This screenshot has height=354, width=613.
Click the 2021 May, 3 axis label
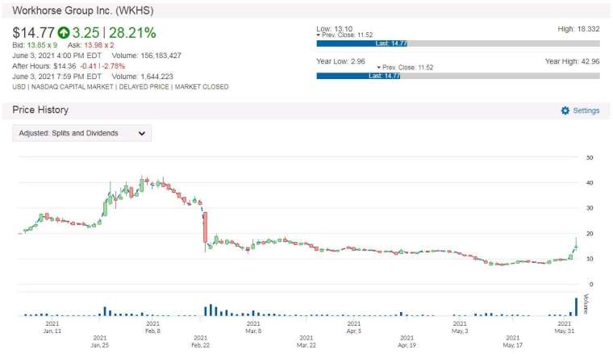(x=460, y=327)
